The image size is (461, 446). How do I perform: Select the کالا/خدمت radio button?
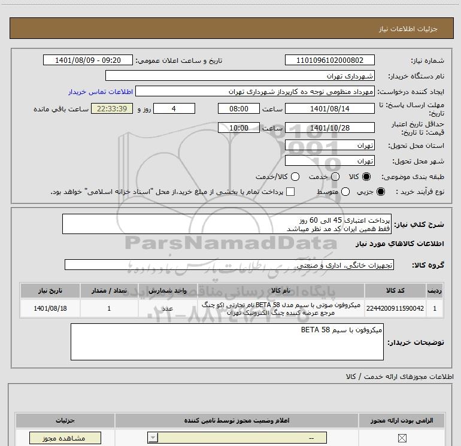coord(295,177)
